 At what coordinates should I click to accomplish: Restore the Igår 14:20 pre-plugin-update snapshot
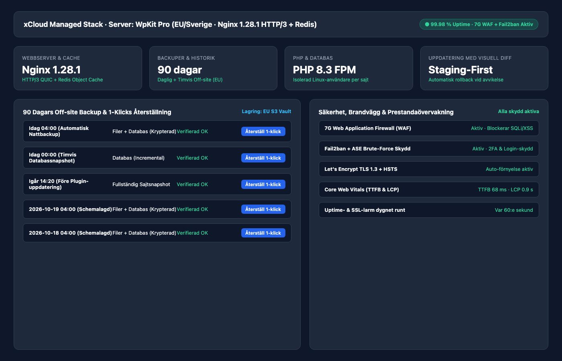click(x=263, y=185)
